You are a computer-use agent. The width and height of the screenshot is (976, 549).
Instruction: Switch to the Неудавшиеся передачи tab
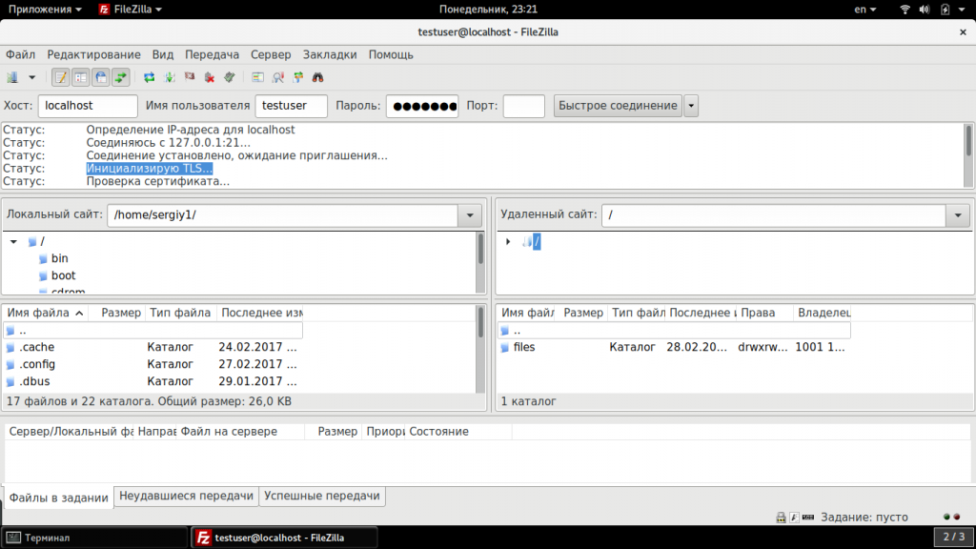186,496
